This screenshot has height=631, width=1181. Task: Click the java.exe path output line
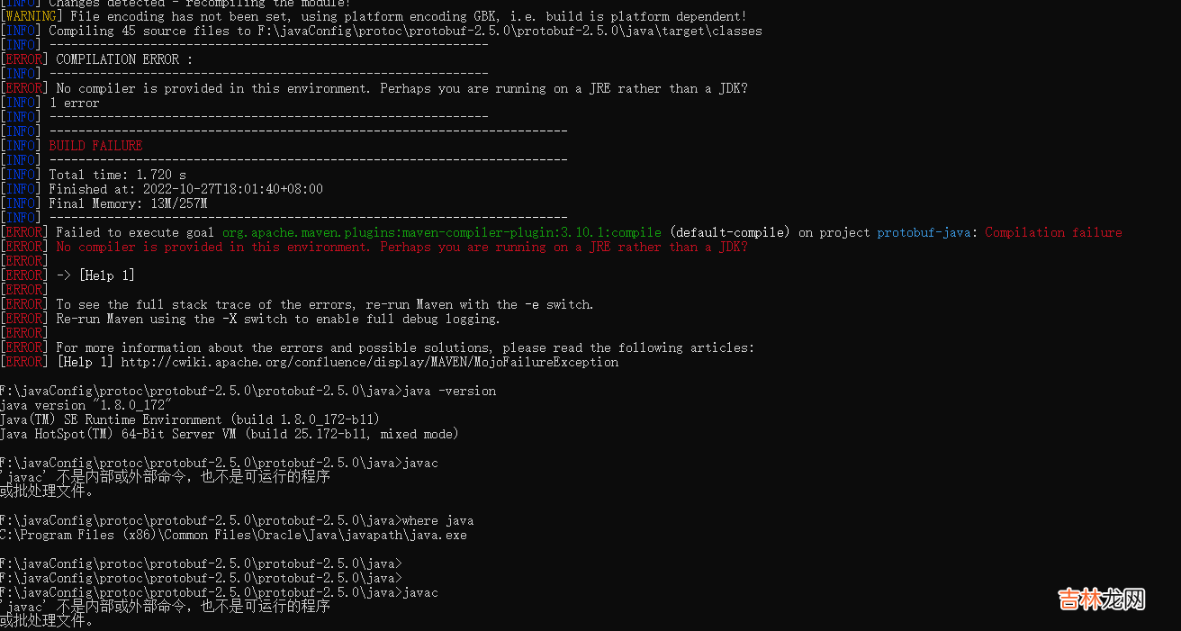pos(233,535)
